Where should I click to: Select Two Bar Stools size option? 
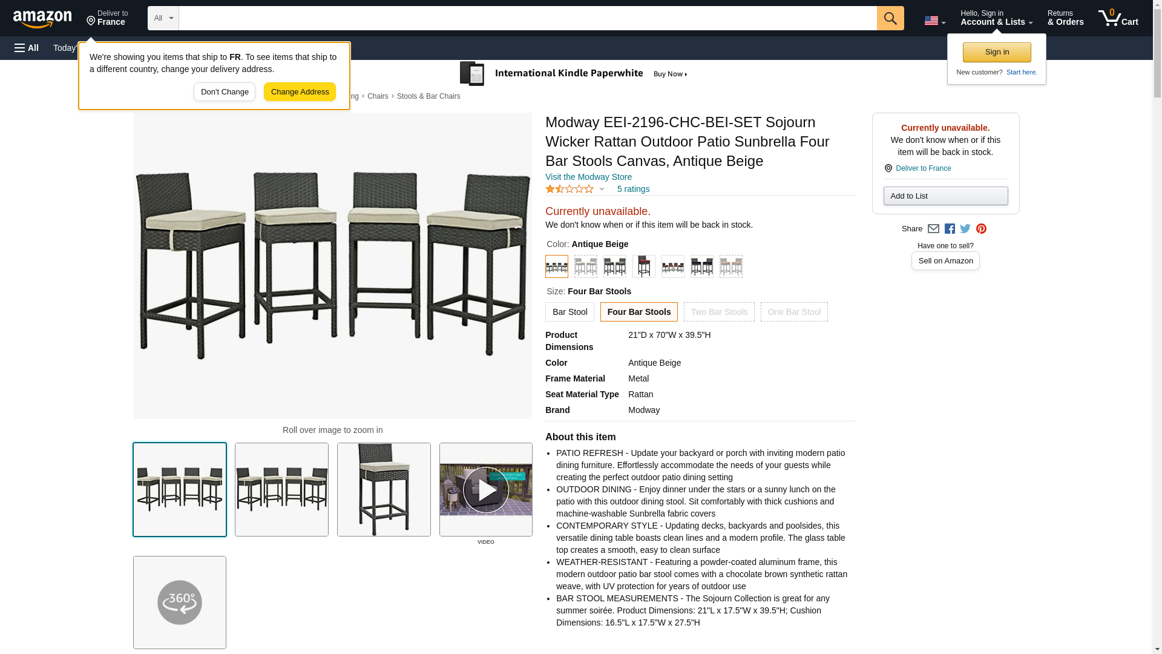719,312
